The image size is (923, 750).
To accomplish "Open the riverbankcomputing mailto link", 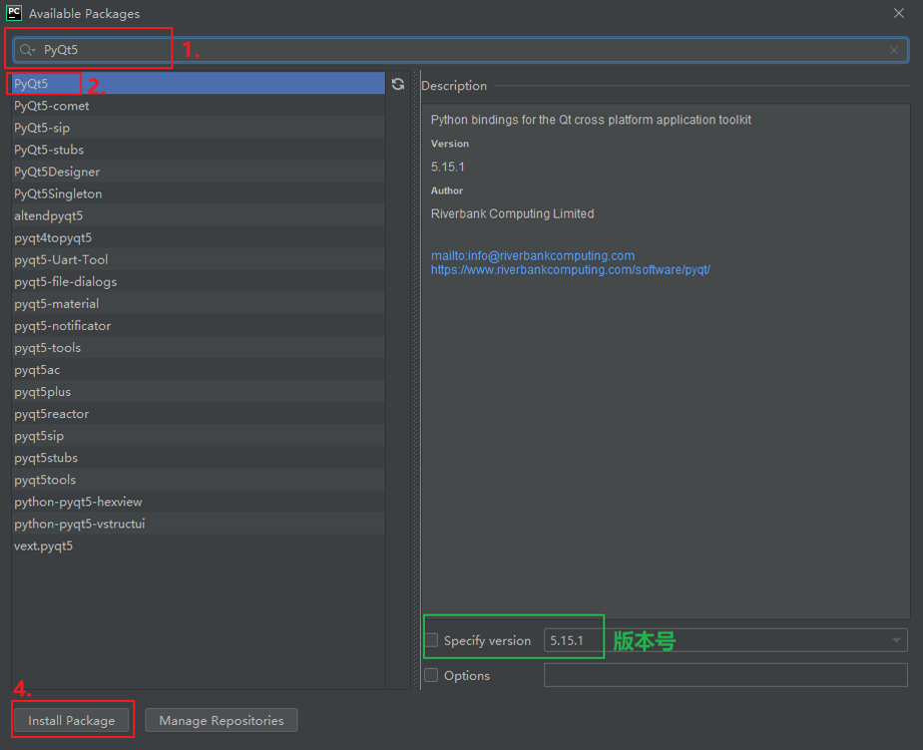I will tap(533, 256).
